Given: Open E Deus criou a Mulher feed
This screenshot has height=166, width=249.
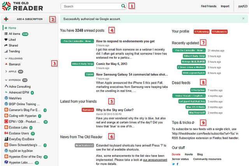Looking at the screenshot, I should (191, 67).
